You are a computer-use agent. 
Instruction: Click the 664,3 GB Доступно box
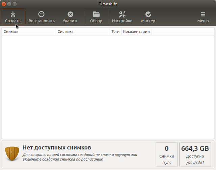(x=195, y=154)
